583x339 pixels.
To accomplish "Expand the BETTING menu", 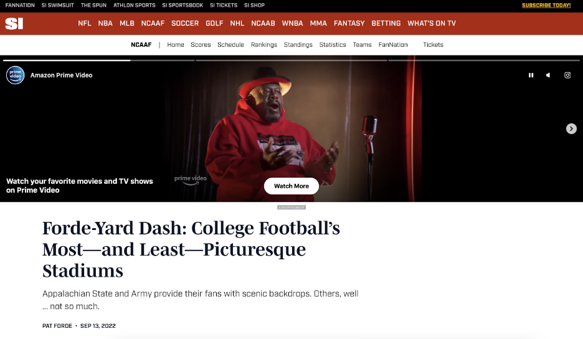I will pyautogui.click(x=386, y=24).
